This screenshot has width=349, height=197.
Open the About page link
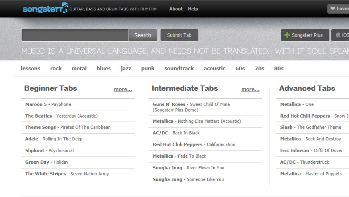(x=176, y=9)
